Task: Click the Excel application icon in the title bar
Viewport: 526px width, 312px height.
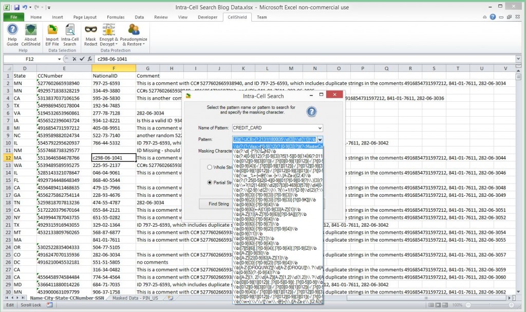Action: (7, 7)
